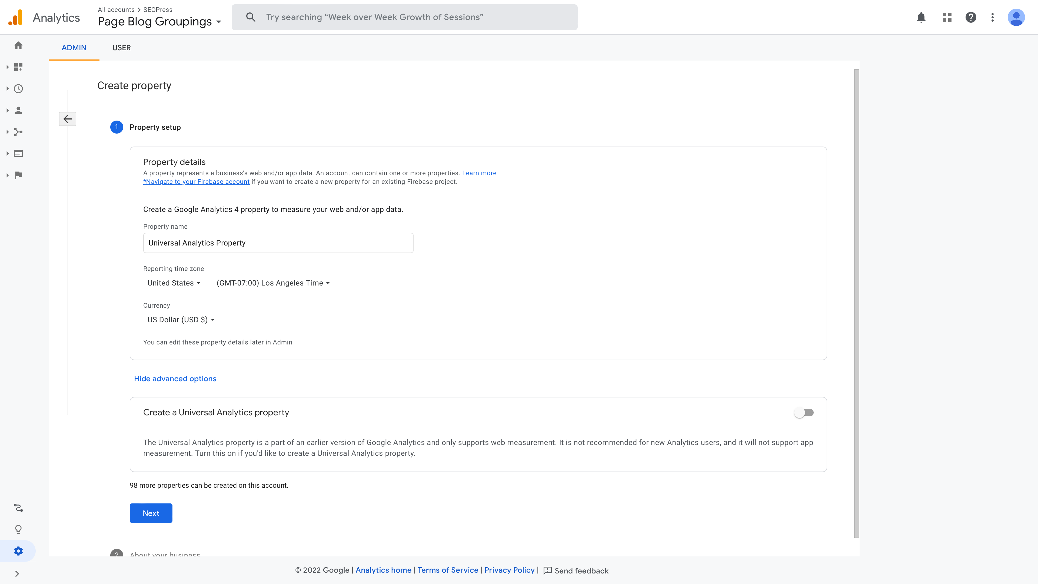Open the US Dollar currency dropdown

pyautogui.click(x=181, y=320)
